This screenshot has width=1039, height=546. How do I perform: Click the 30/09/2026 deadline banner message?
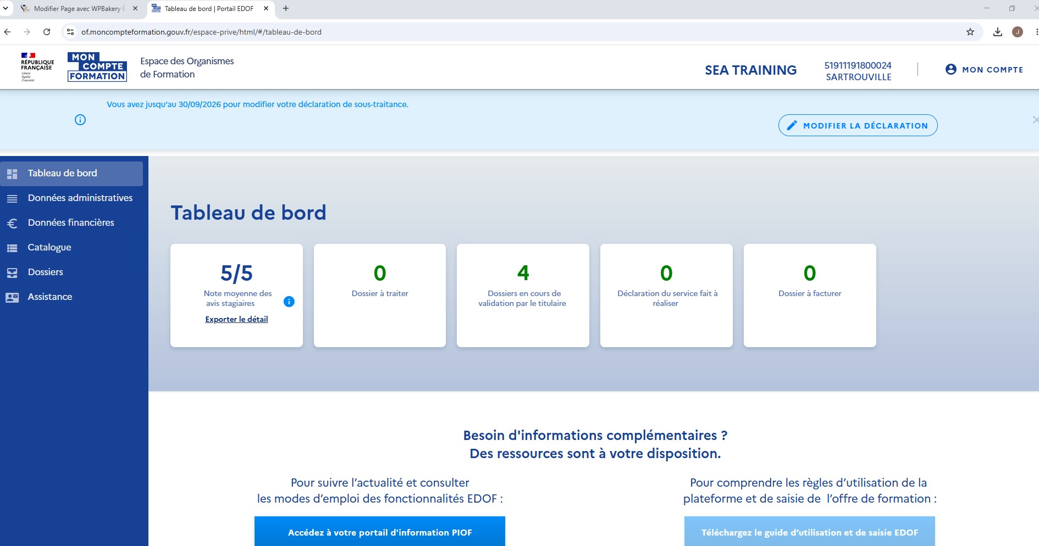coord(257,104)
